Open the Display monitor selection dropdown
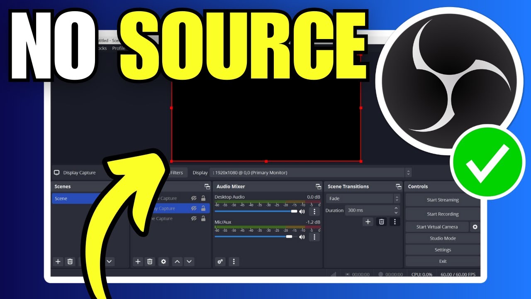 point(311,173)
